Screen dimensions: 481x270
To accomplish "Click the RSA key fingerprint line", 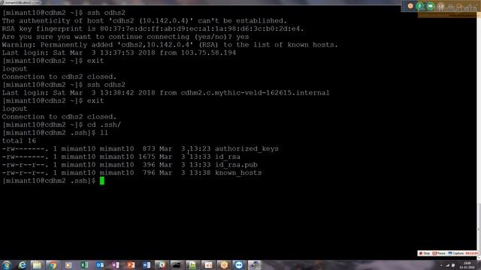I will 153,28.
